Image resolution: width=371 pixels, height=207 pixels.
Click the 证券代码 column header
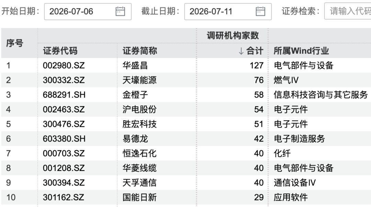(60, 51)
